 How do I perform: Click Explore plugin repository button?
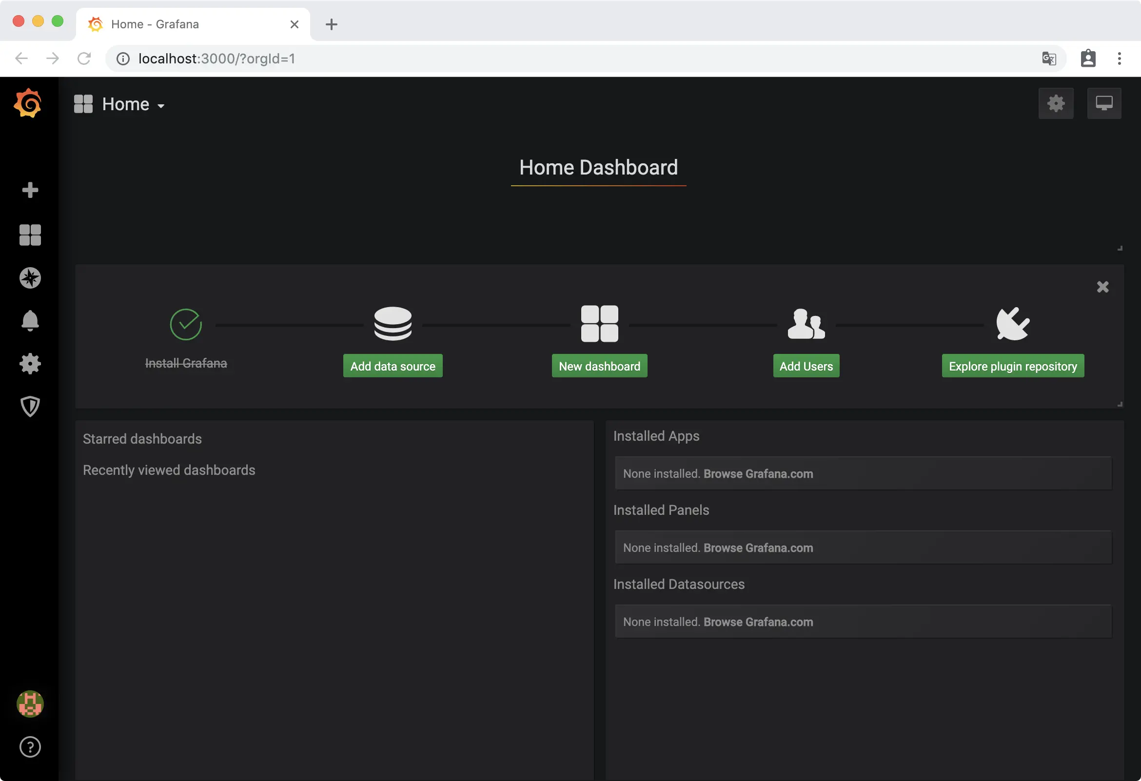(1013, 366)
